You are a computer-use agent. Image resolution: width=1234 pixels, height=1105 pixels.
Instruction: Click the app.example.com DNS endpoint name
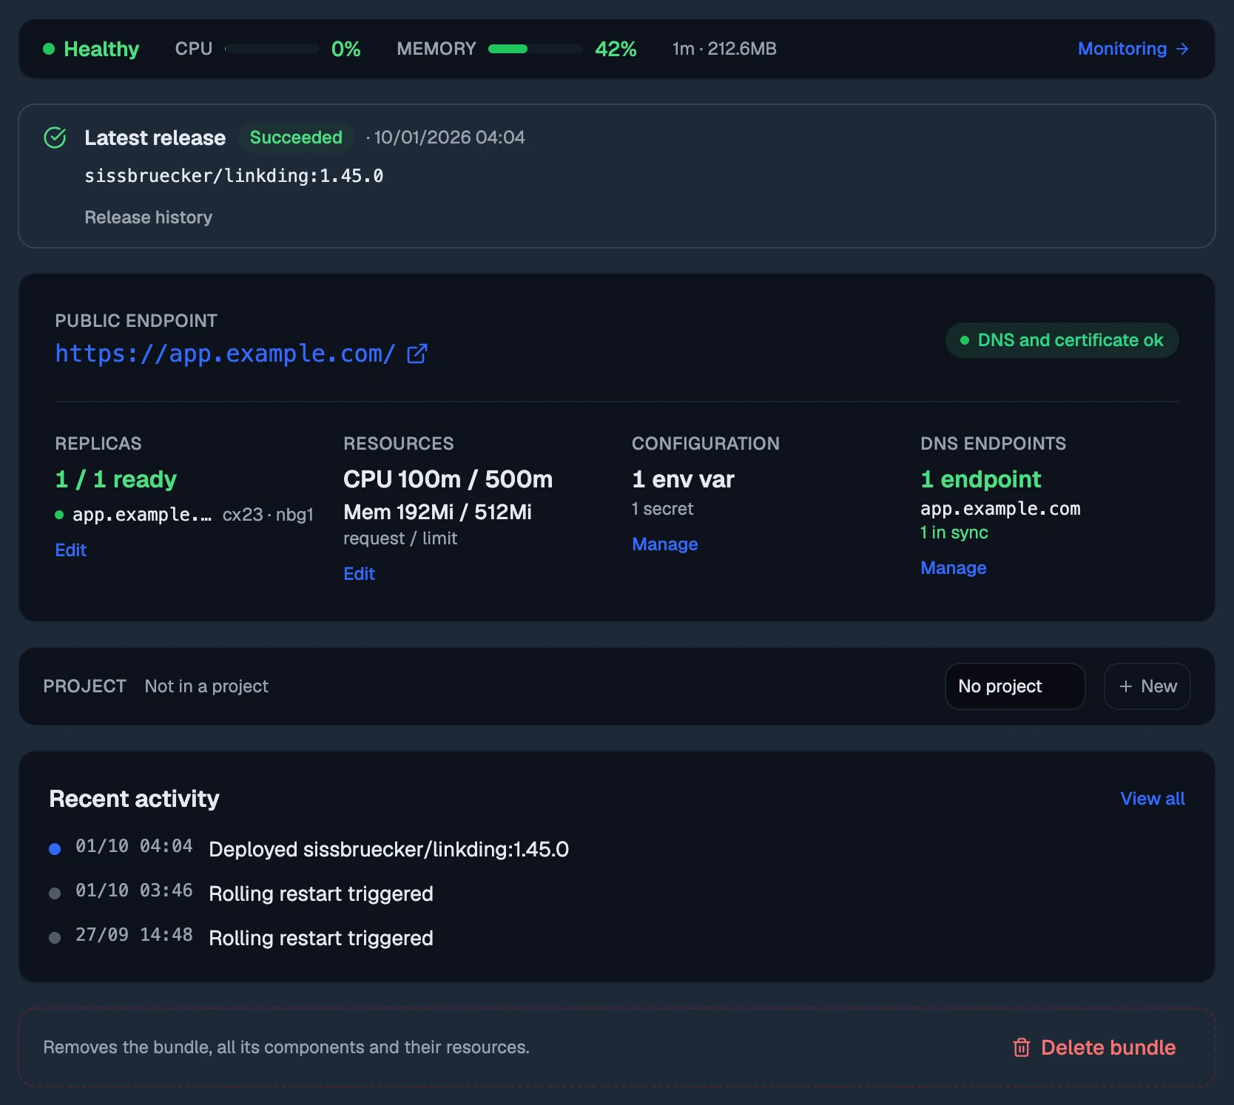1000,509
